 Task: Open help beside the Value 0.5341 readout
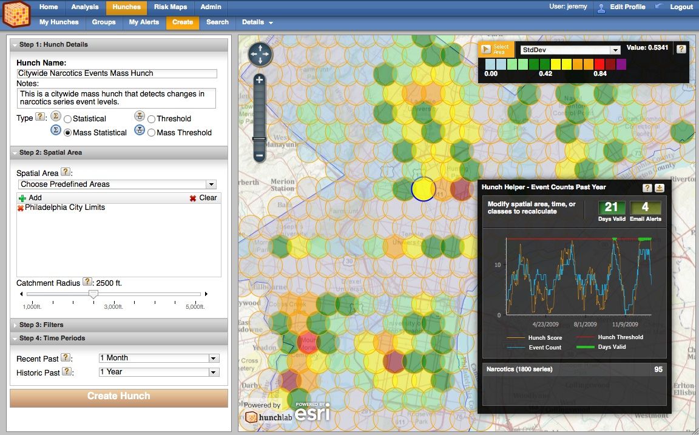pos(681,50)
